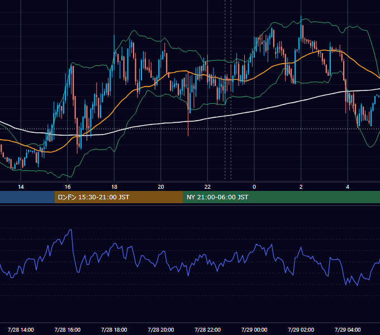Screen dimensions: 380x335
Task: Click the NY 21:00-06:00 JST session bar
Action: (x=281, y=197)
